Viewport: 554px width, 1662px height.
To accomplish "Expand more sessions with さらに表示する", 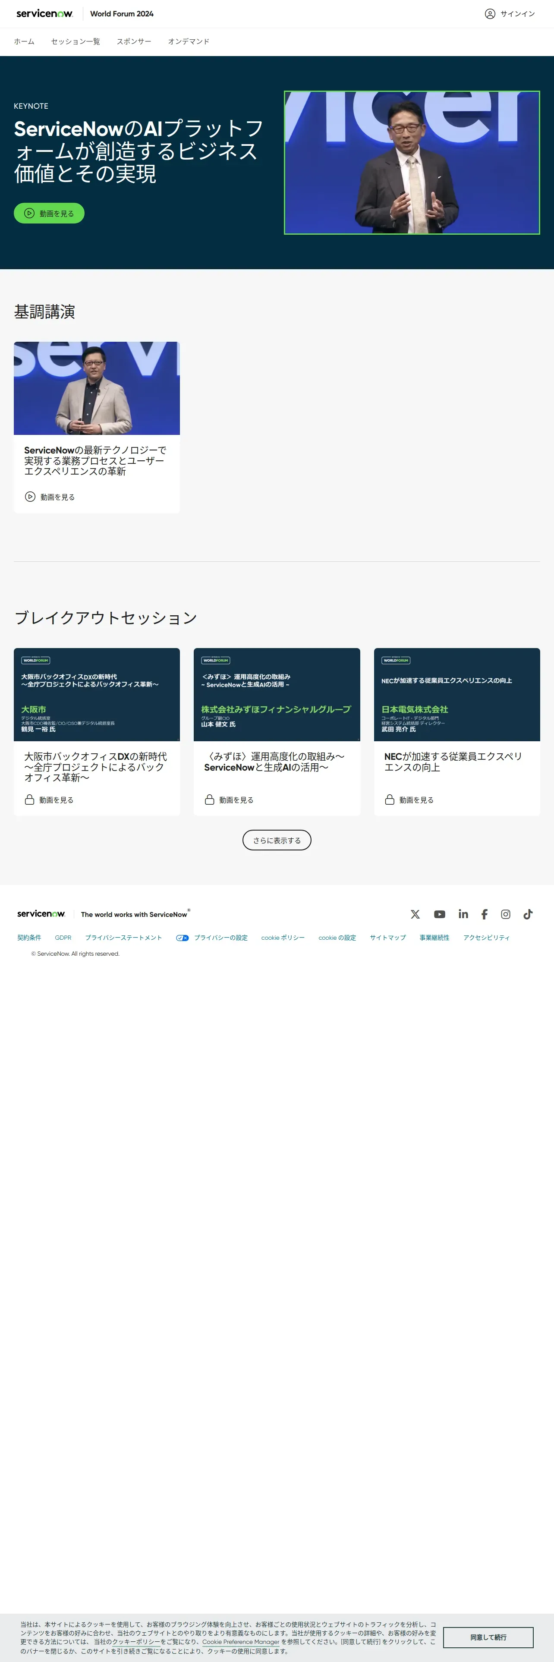I will 277,840.
